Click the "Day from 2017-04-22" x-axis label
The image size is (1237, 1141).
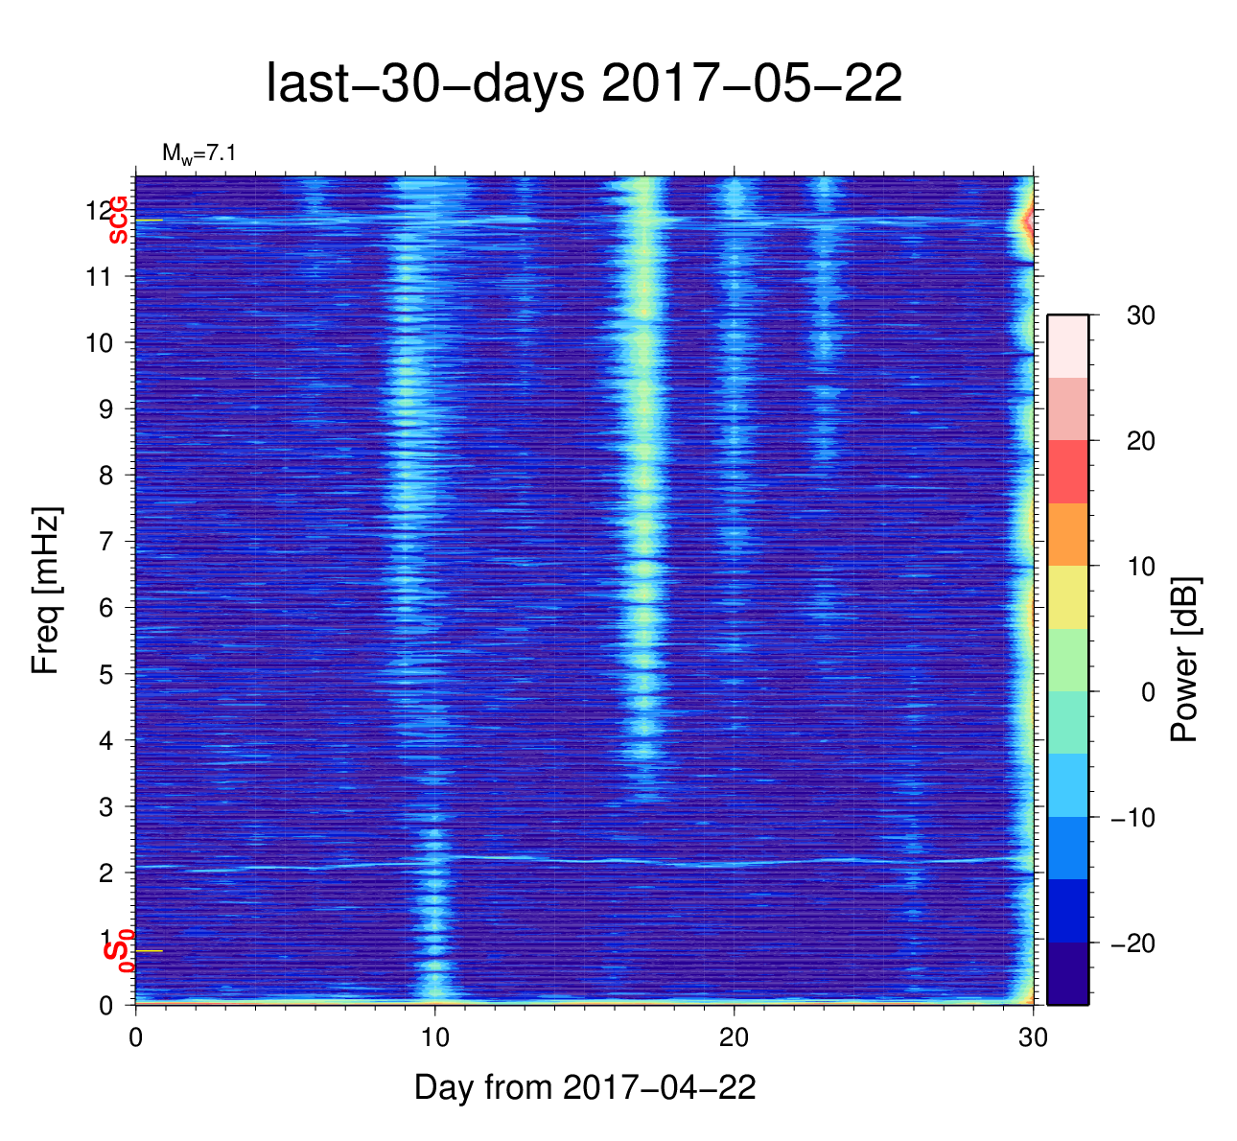pos(585,1087)
